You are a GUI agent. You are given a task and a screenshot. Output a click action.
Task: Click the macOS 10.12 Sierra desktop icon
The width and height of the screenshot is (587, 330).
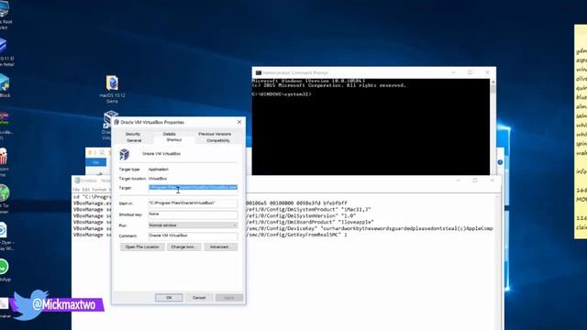(x=112, y=89)
